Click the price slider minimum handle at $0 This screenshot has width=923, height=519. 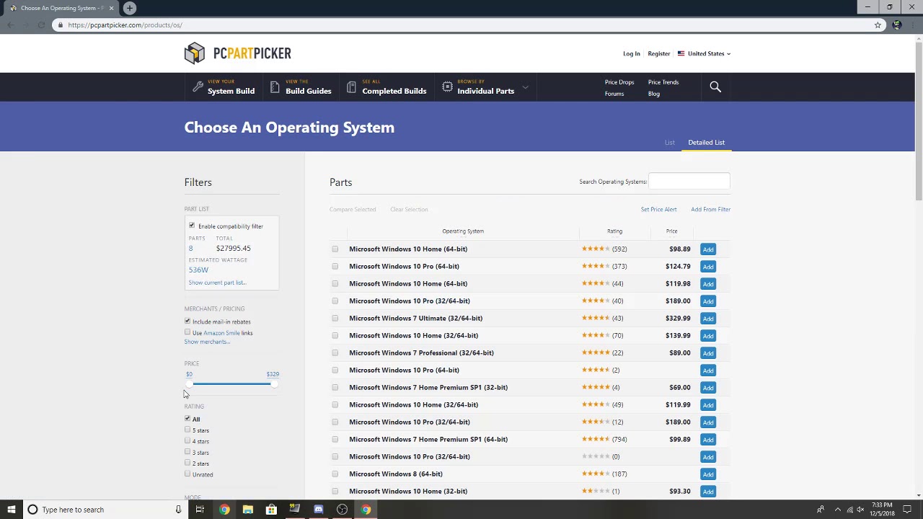coord(189,383)
